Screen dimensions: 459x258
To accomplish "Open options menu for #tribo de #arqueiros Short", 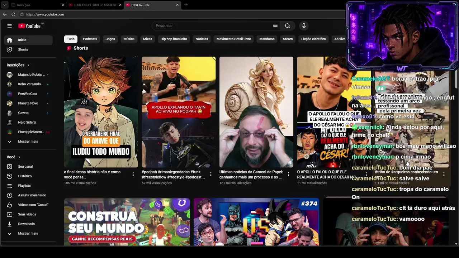I will (444, 174).
